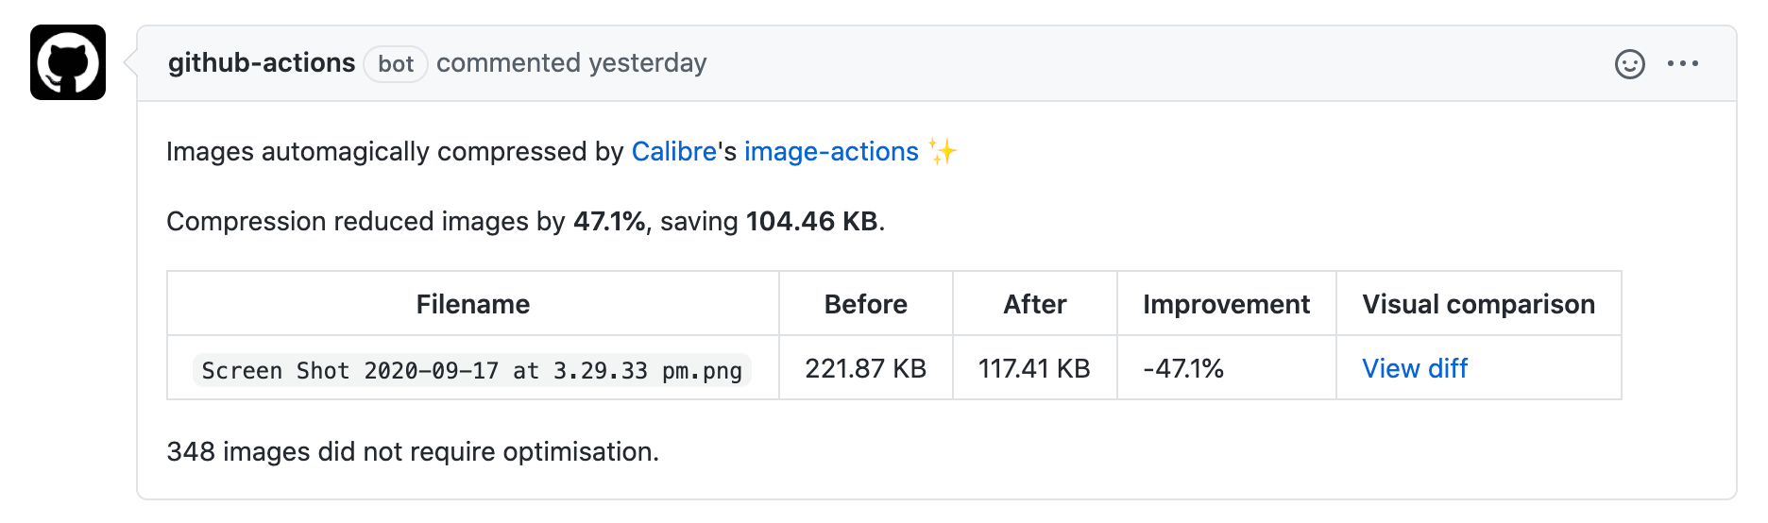This screenshot has height=523, width=1768.
Task: Click the bold 104.46 KB savings text
Action: pos(811,221)
